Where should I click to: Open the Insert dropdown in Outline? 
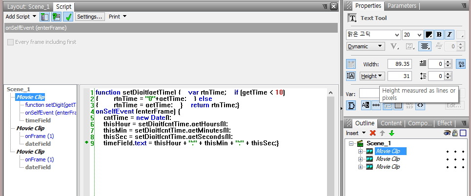point(356,133)
